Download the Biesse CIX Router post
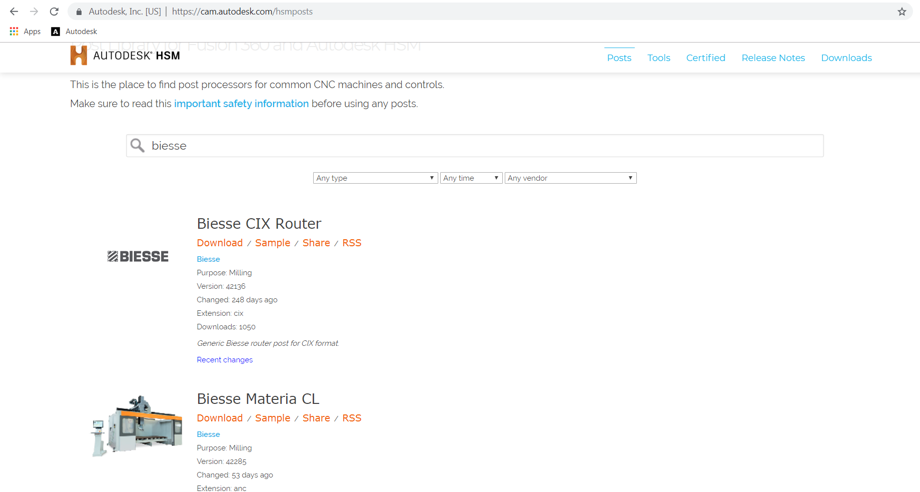The width and height of the screenshot is (920, 492). coord(219,243)
